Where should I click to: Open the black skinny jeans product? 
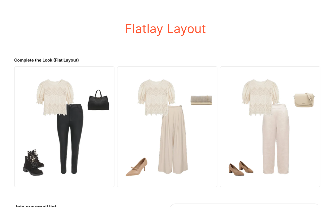coord(70,139)
